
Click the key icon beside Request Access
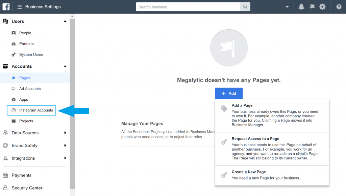224,142
